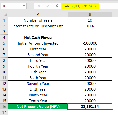Screen dimensions: 118x115
Task: Click the 'Net Cash Flows:' heading cell
Action: coord(38,37)
